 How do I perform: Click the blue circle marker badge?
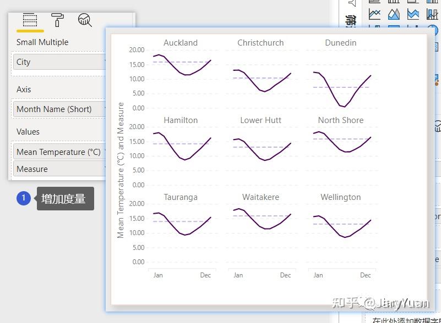coord(24,198)
